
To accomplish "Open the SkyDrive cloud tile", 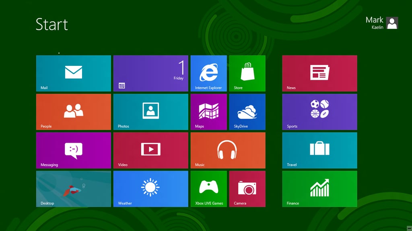I will 247,112.
